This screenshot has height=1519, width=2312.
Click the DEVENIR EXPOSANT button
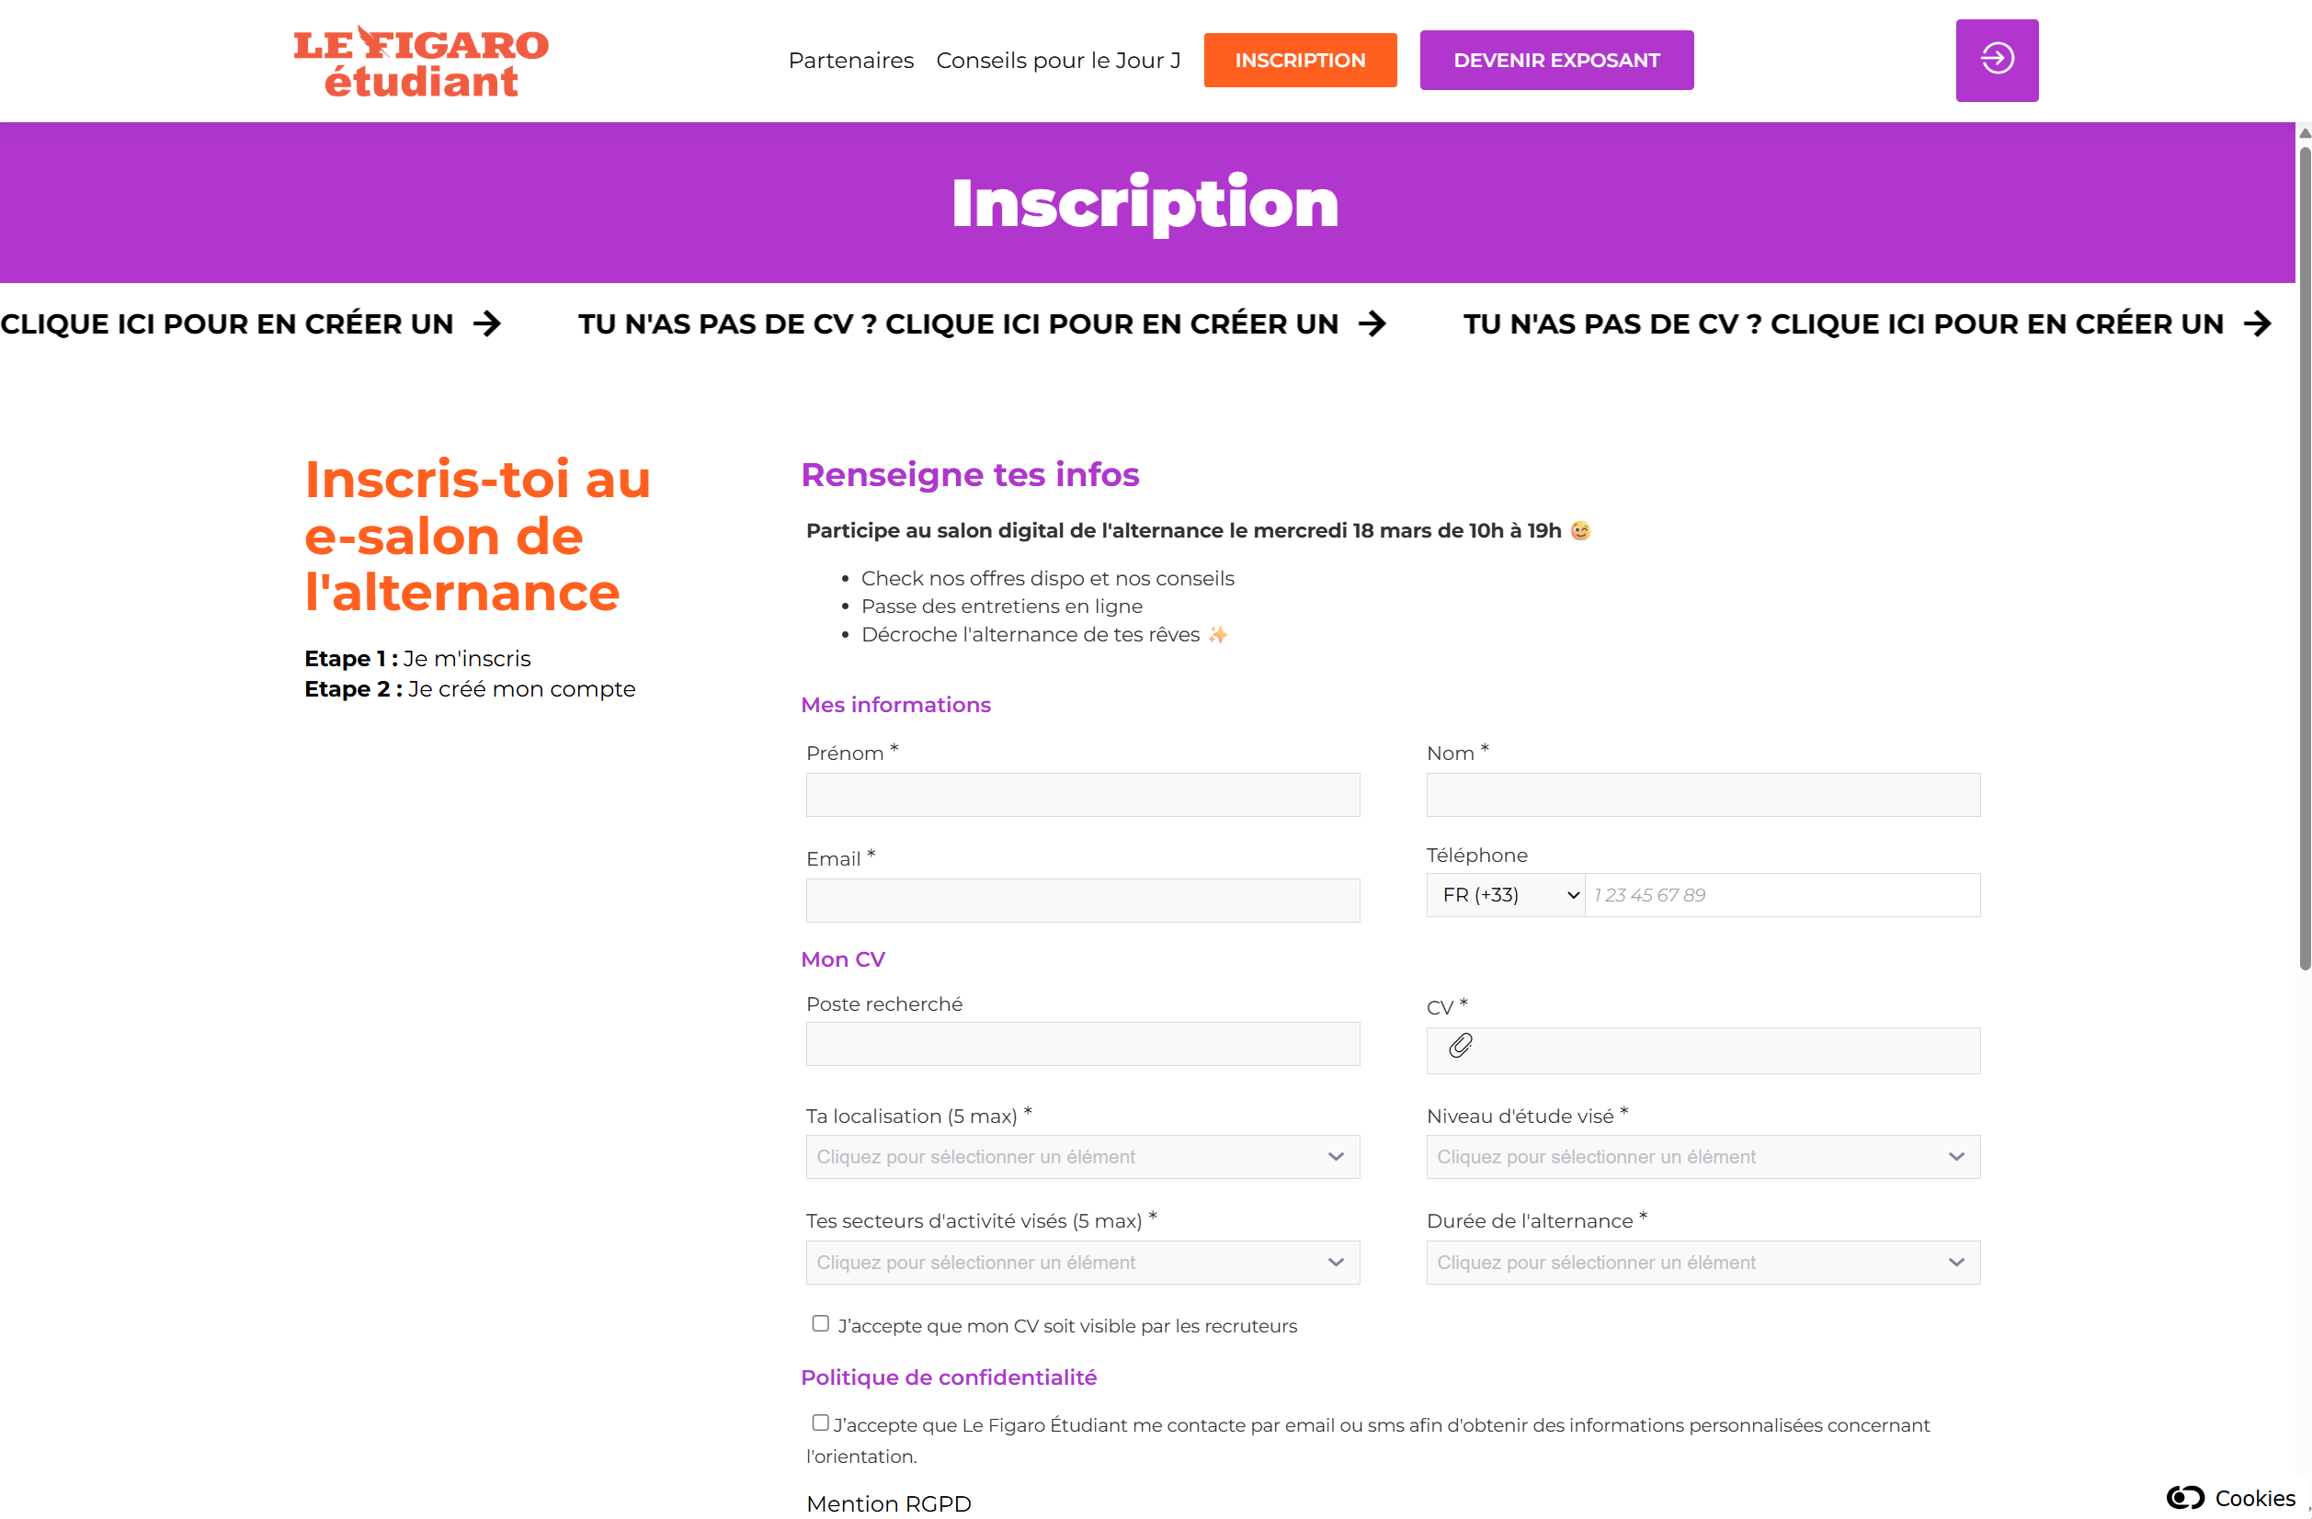click(1556, 61)
